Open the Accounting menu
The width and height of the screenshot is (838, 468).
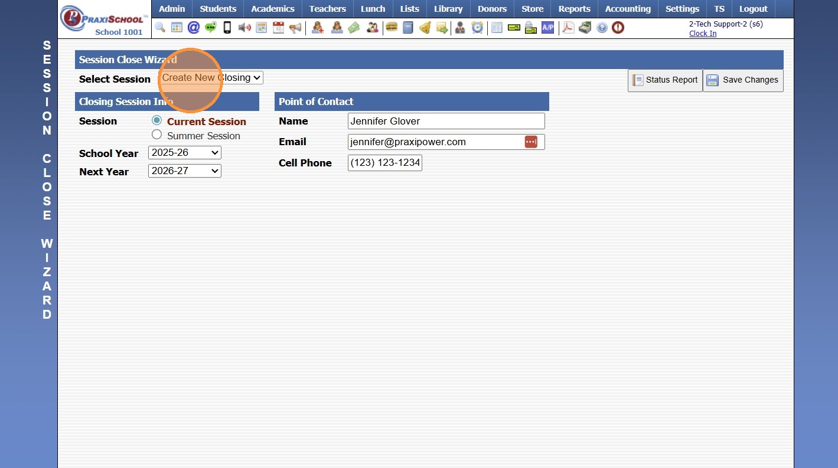click(628, 9)
